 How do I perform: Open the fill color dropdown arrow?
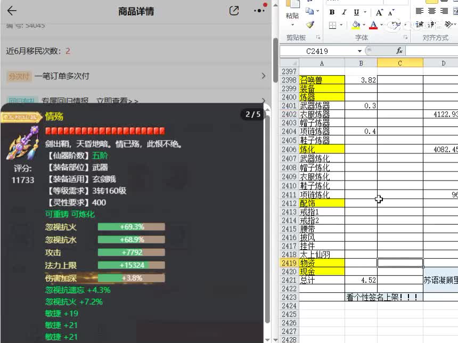point(363,24)
